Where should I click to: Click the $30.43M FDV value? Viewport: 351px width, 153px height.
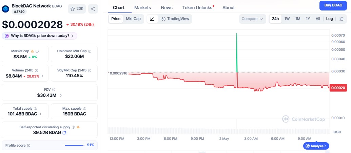pyautogui.click(x=47, y=95)
